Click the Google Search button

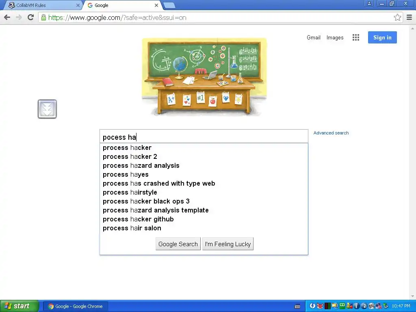pyautogui.click(x=178, y=244)
